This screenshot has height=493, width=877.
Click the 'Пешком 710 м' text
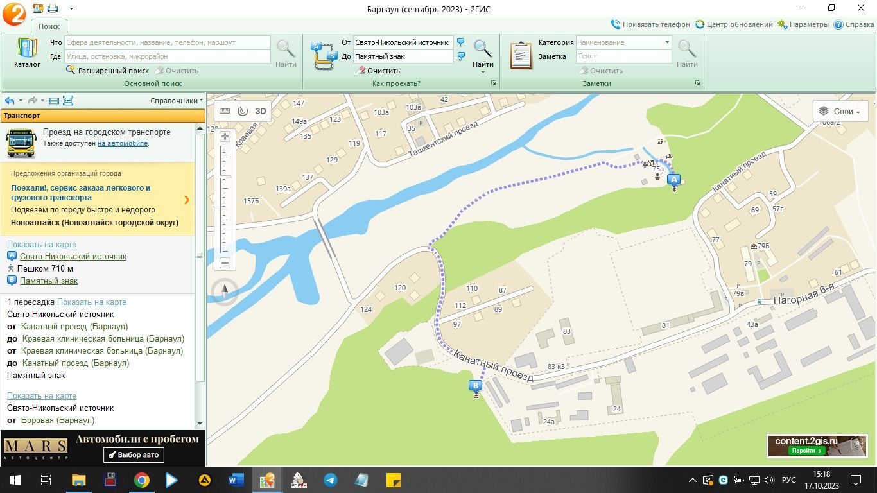pyautogui.click(x=45, y=269)
